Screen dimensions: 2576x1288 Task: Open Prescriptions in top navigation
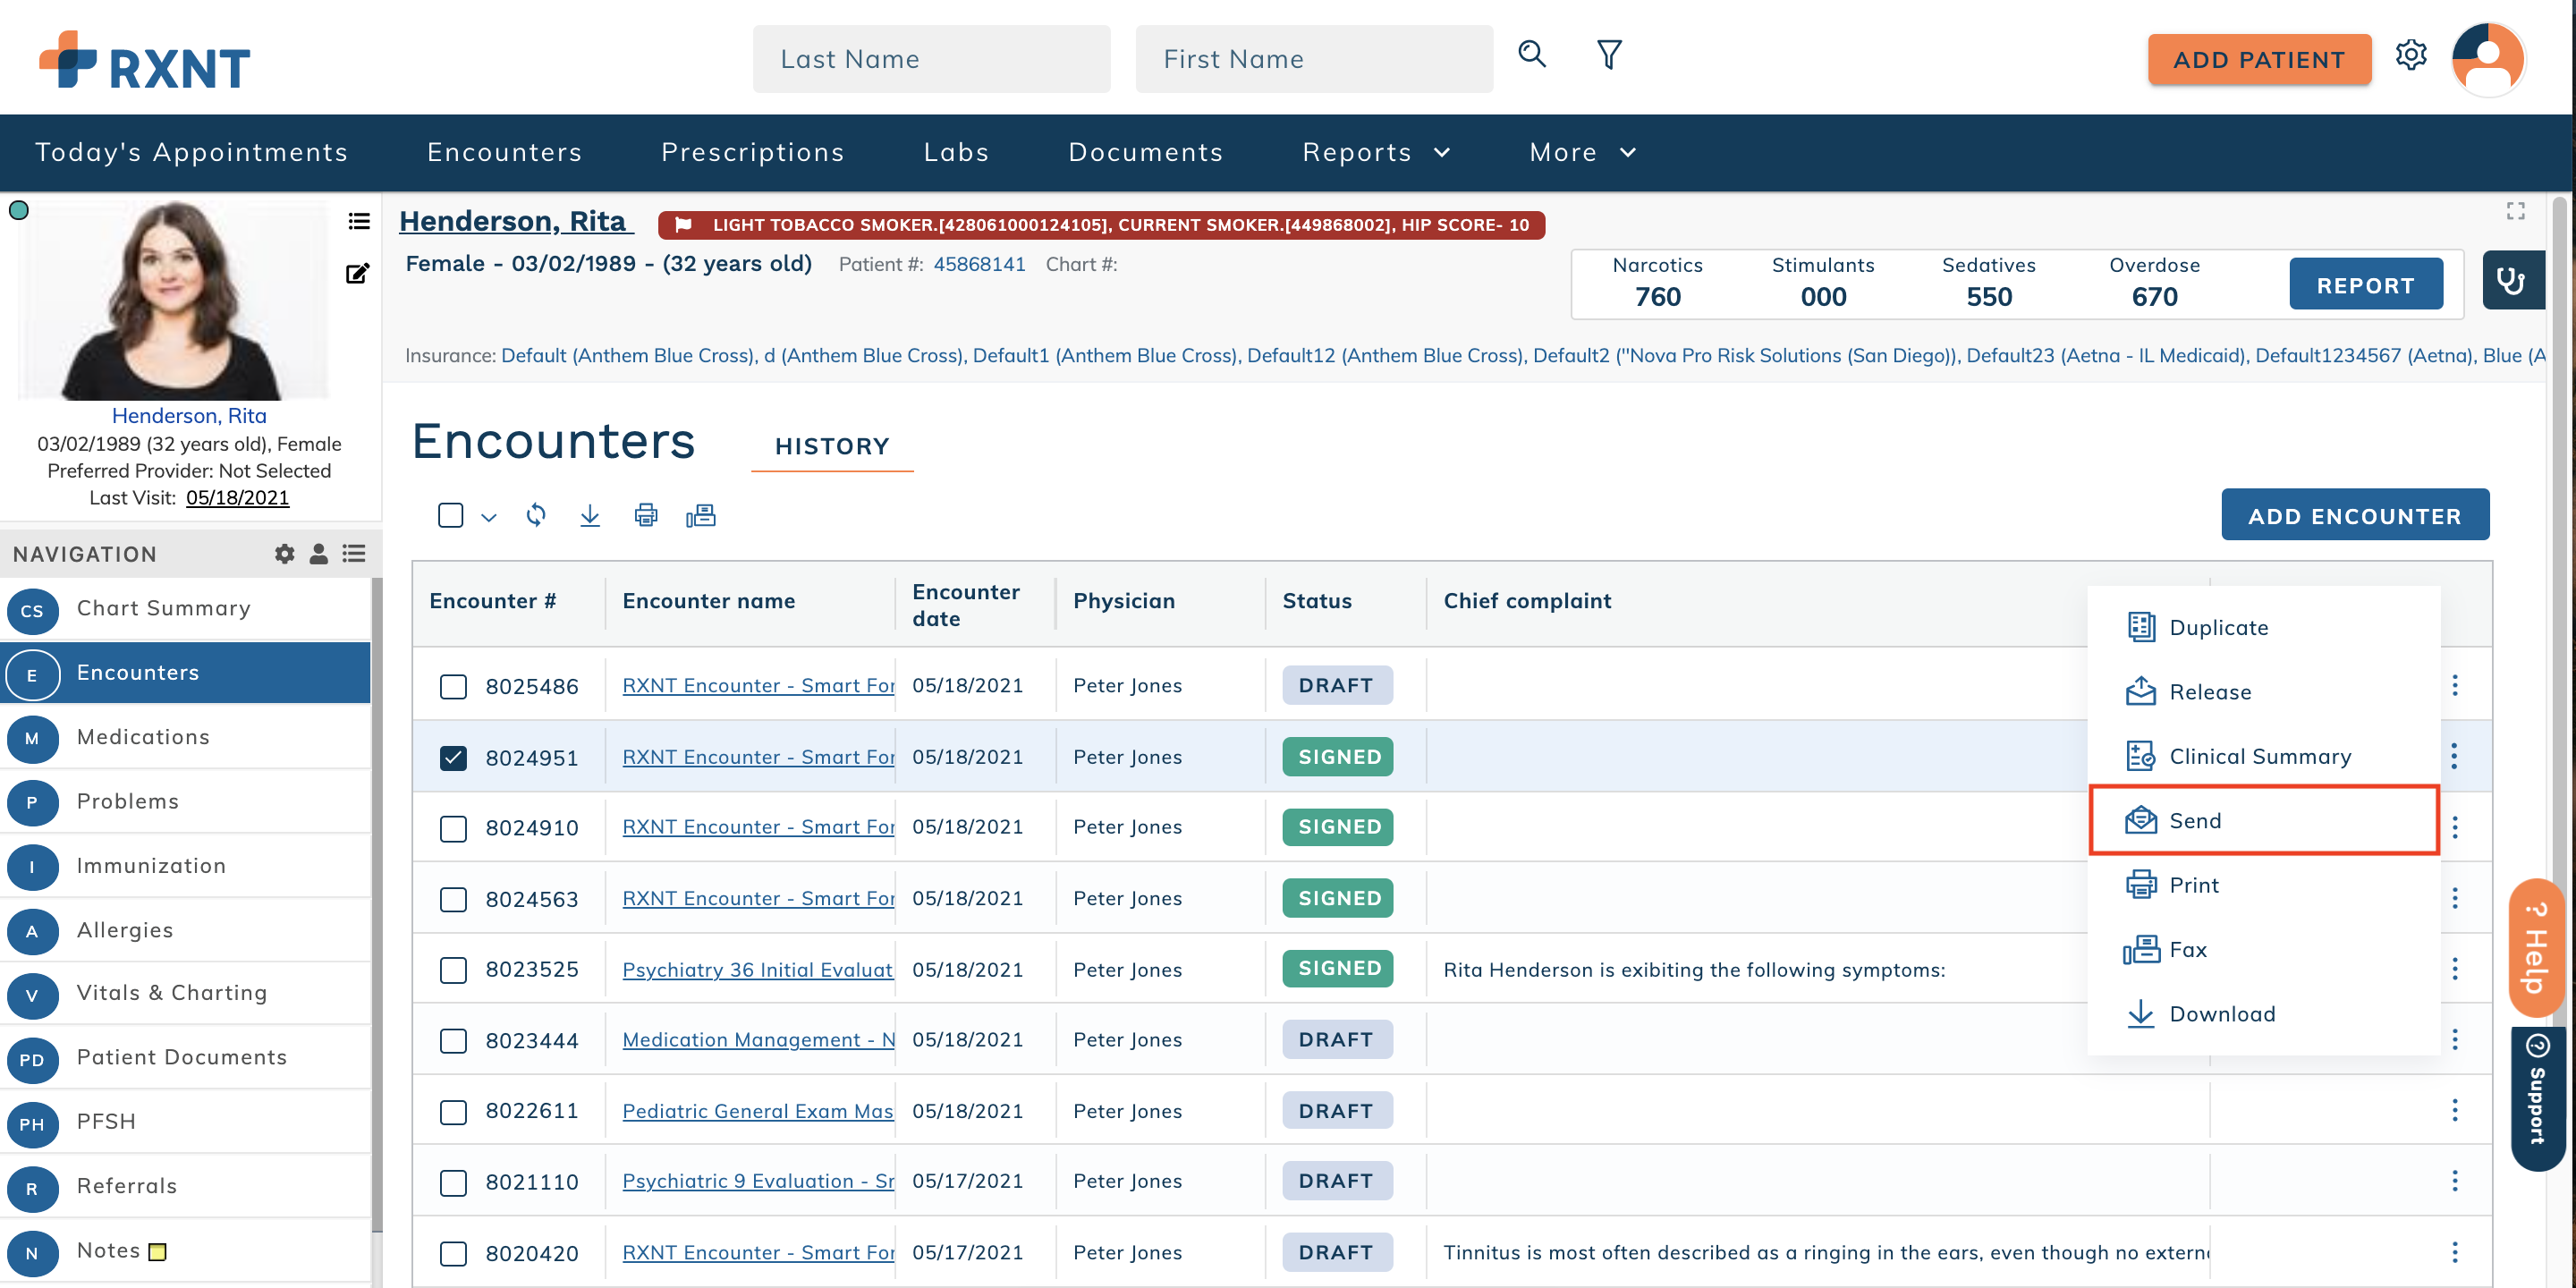[752, 152]
